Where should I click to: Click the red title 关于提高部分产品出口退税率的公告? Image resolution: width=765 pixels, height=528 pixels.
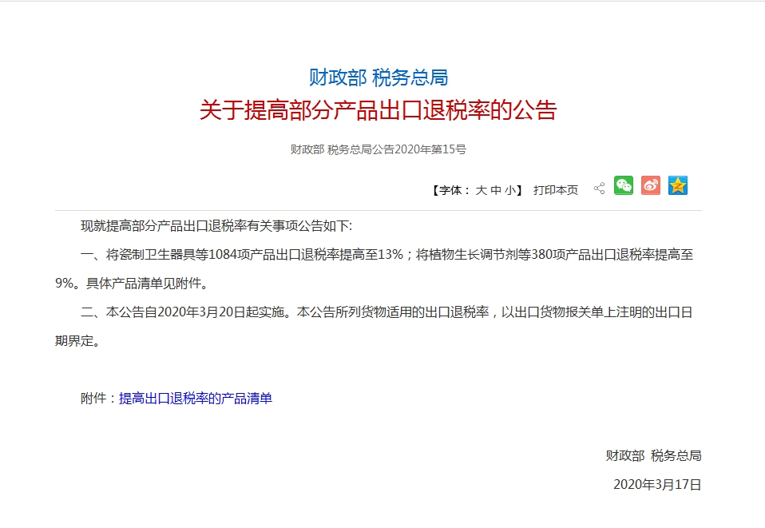379,109
